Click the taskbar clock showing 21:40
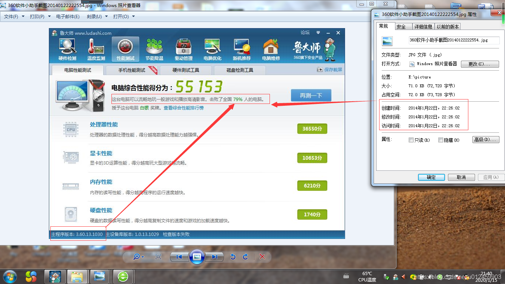Screen dimensions: 505x284 click(x=485, y=276)
